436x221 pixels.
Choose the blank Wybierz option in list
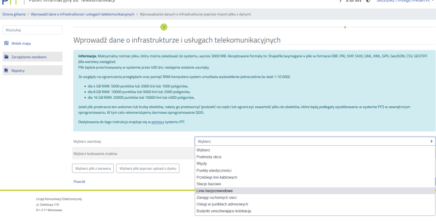pos(315,150)
